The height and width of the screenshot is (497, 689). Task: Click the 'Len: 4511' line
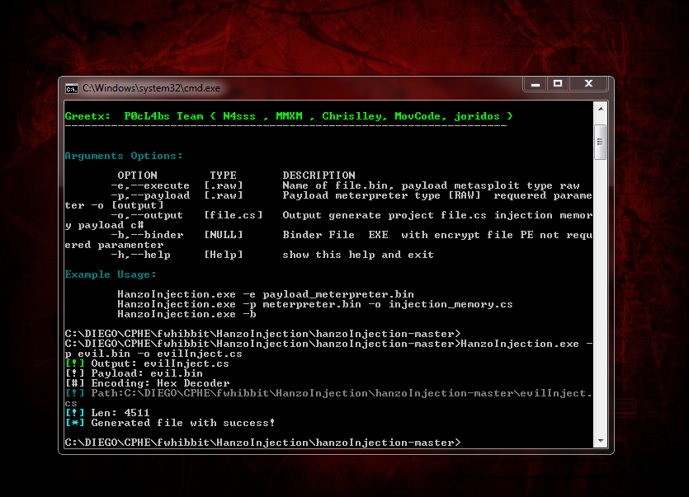107,413
